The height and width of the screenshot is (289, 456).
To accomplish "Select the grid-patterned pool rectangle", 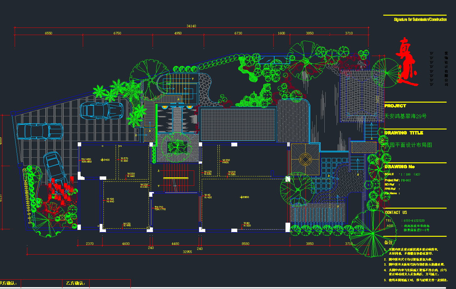I will pos(238,125).
